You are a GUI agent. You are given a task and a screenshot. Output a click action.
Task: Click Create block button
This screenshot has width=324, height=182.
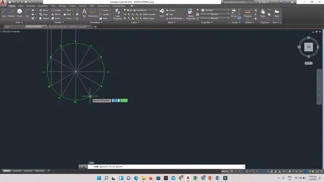(171, 10)
